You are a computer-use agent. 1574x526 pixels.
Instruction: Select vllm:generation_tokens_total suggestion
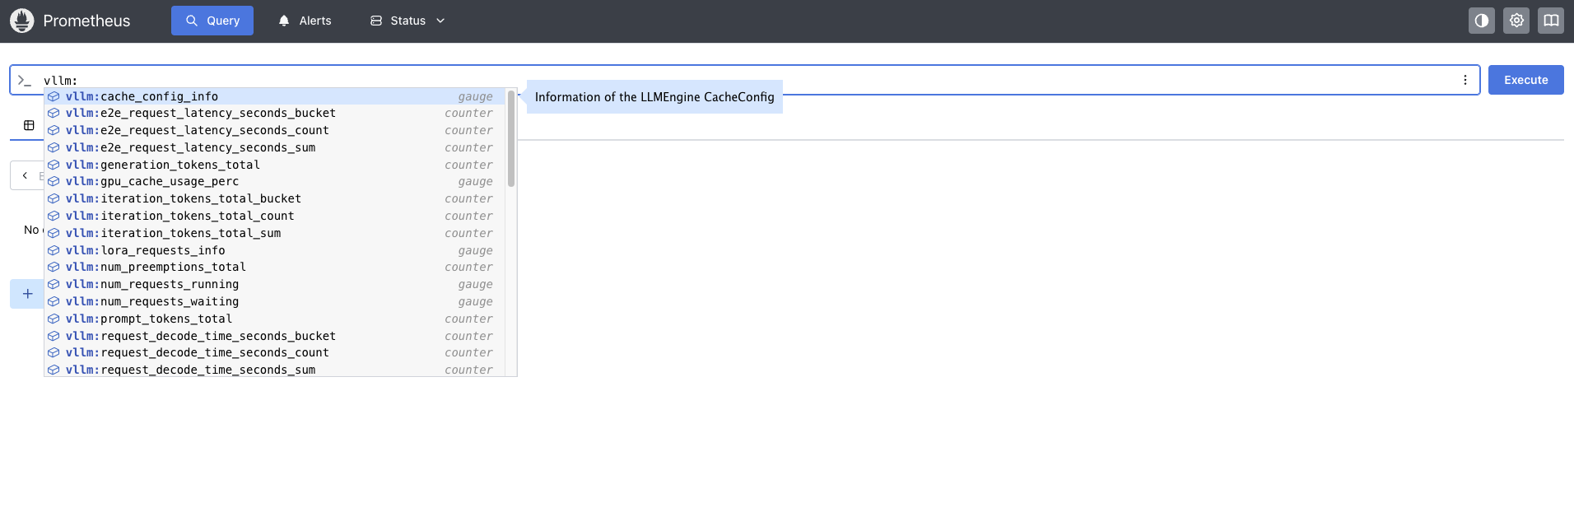(x=275, y=165)
